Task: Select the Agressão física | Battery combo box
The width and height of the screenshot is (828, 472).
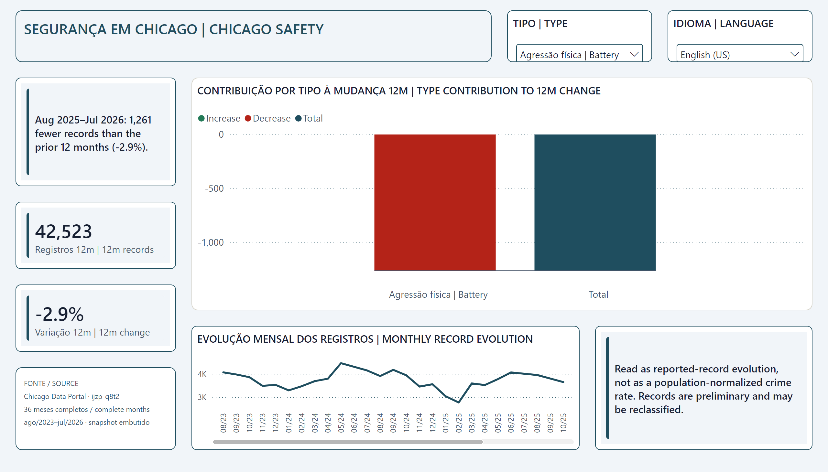Action: [579, 54]
